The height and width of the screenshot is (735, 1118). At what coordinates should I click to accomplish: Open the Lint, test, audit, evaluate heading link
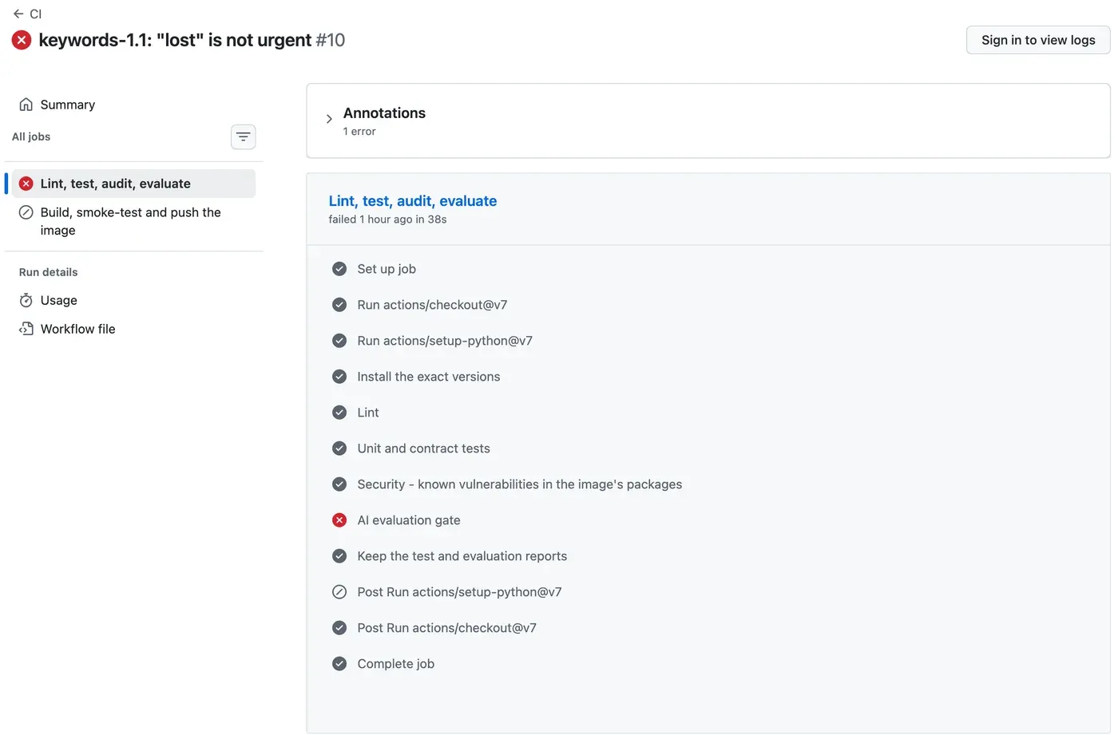coord(413,201)
